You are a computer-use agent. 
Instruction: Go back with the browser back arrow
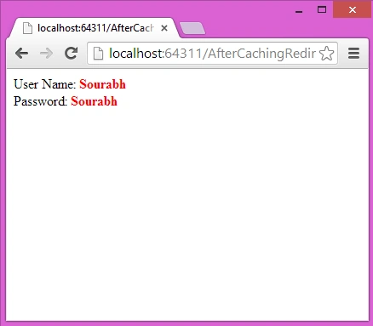[21, 53]
